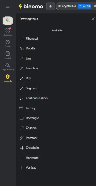Open the Market shop icon

pos(8,54)
